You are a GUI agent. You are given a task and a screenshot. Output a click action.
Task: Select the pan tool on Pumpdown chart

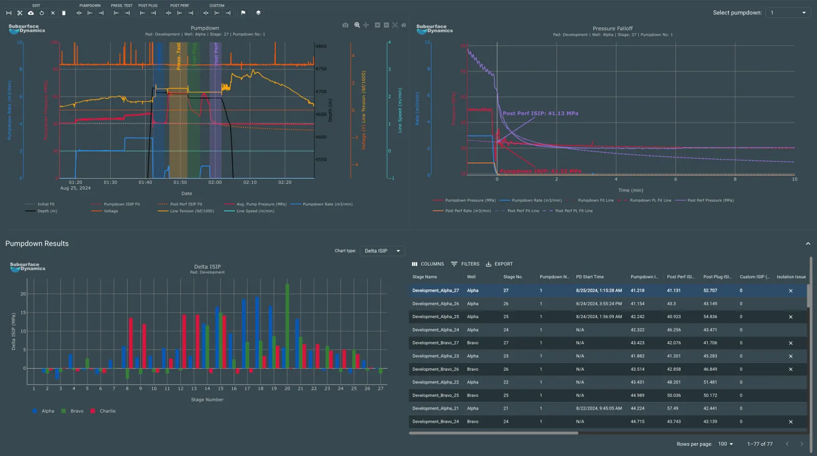(366, 25)
